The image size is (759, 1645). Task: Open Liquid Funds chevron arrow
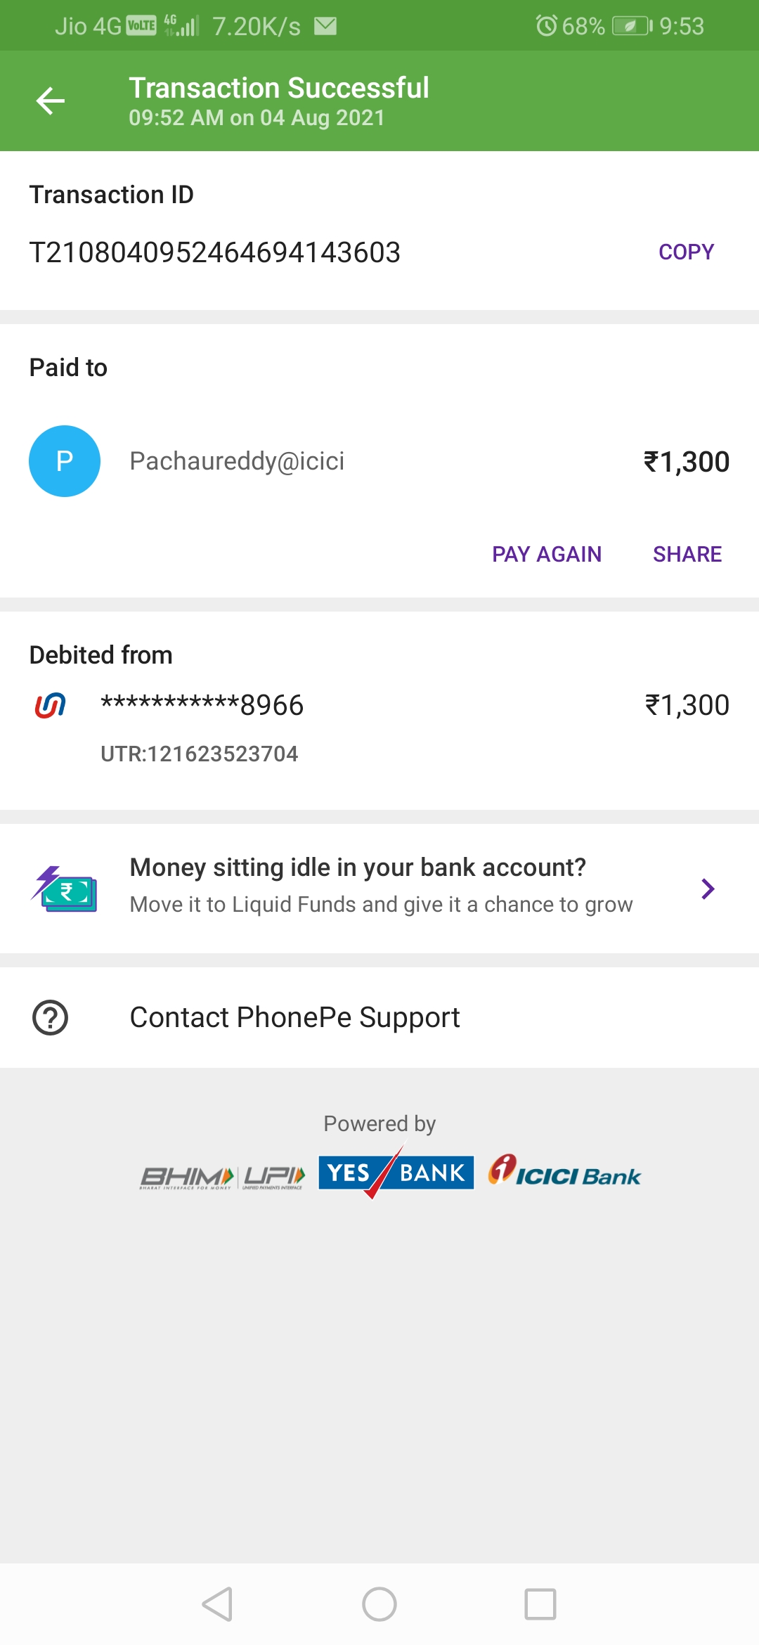tap(708, 889)
